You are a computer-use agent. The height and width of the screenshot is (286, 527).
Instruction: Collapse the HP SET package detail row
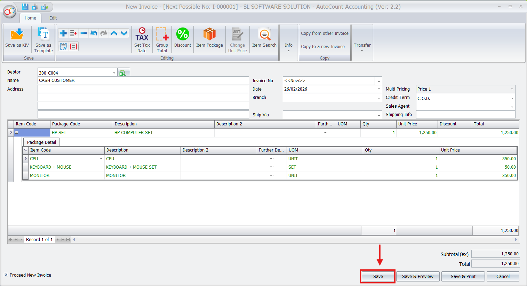click(16, 132)
